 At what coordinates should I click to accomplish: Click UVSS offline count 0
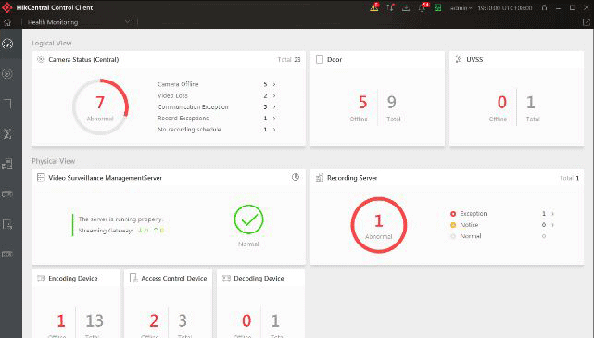[502, 102]
